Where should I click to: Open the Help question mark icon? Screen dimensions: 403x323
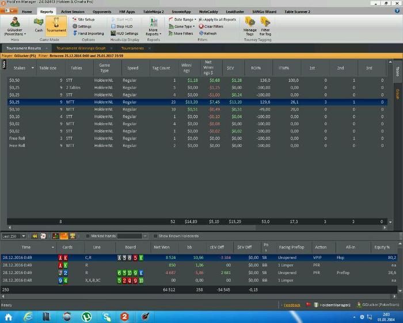click(x=397, y=11)
